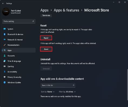Click the Tech Guided profile avatar

(x=6, y=12)
